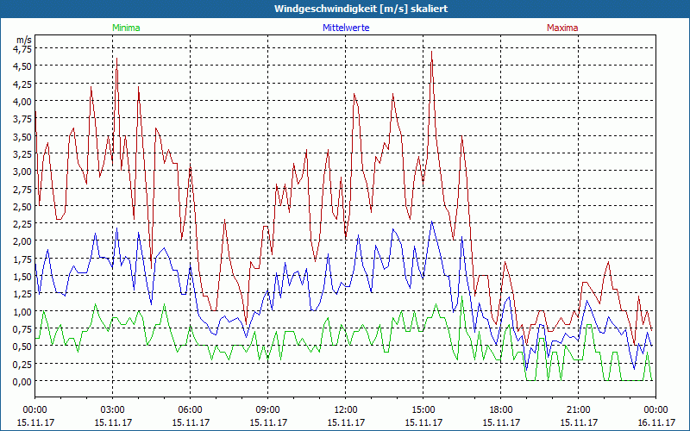Click the 16.11.17 date label
690x431 pixels.
pos(655,422)
